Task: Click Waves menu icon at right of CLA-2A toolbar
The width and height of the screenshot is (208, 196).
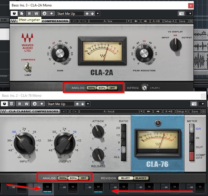Action: pyautogui.click(x=191, y=21)
